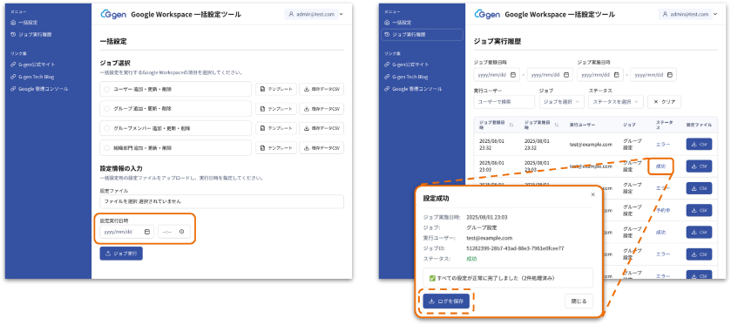Select ジョブ実行履歴 in the right window sidebar
The image size is (731, 325).
coord(422,35)
